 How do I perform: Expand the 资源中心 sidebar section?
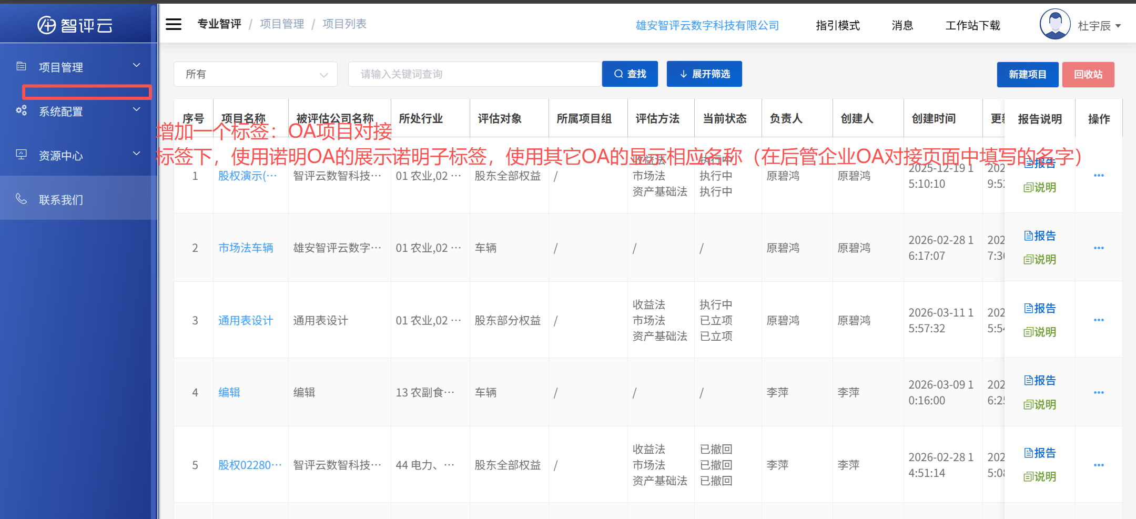[x=137, y=154]
